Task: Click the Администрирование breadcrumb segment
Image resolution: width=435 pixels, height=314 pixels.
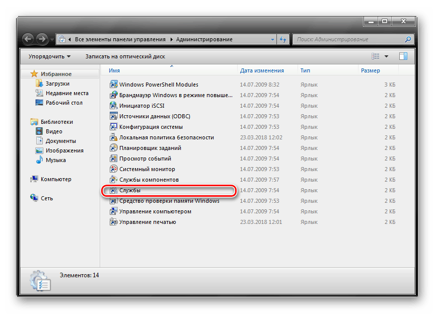Action: 204,39
